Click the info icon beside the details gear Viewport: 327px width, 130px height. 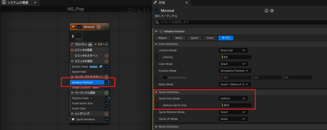pos(266,11)
